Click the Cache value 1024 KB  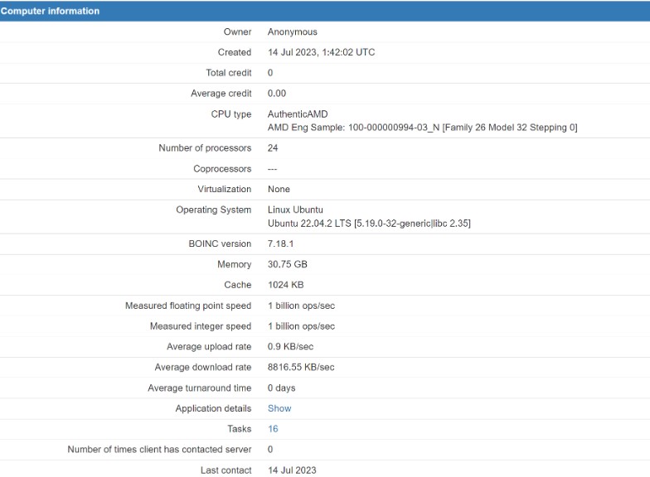click(x=286, y=285)
